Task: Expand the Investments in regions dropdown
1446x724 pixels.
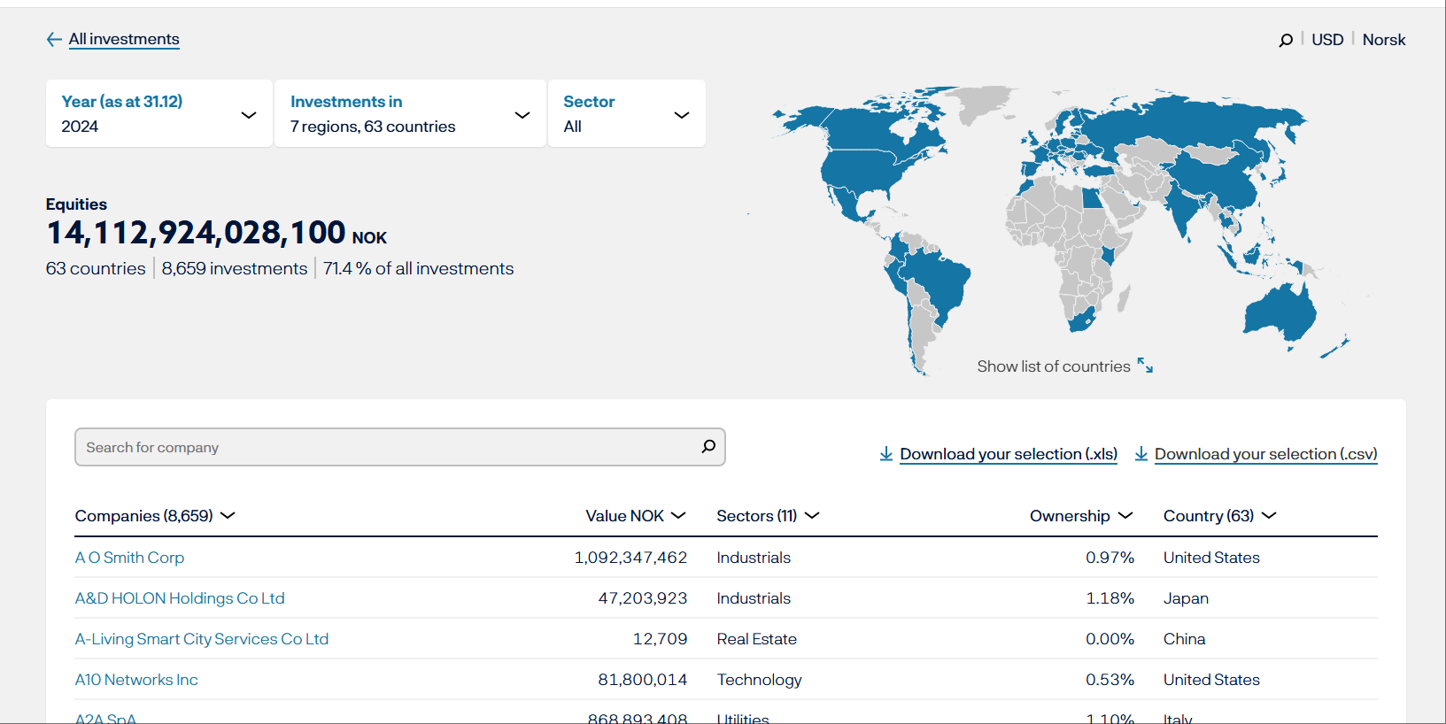Action: coord(410,114)
